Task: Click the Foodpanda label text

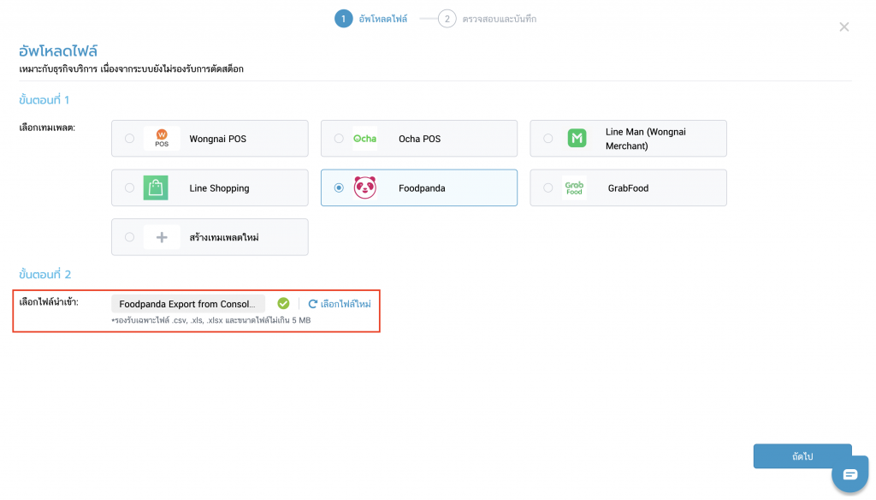Action: pos(422,187)
